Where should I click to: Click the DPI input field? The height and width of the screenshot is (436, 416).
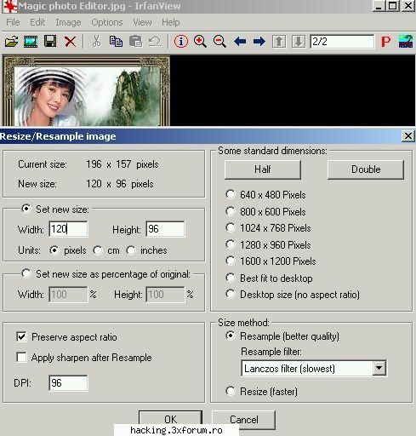pyautogui.click(x=68, y=383)
